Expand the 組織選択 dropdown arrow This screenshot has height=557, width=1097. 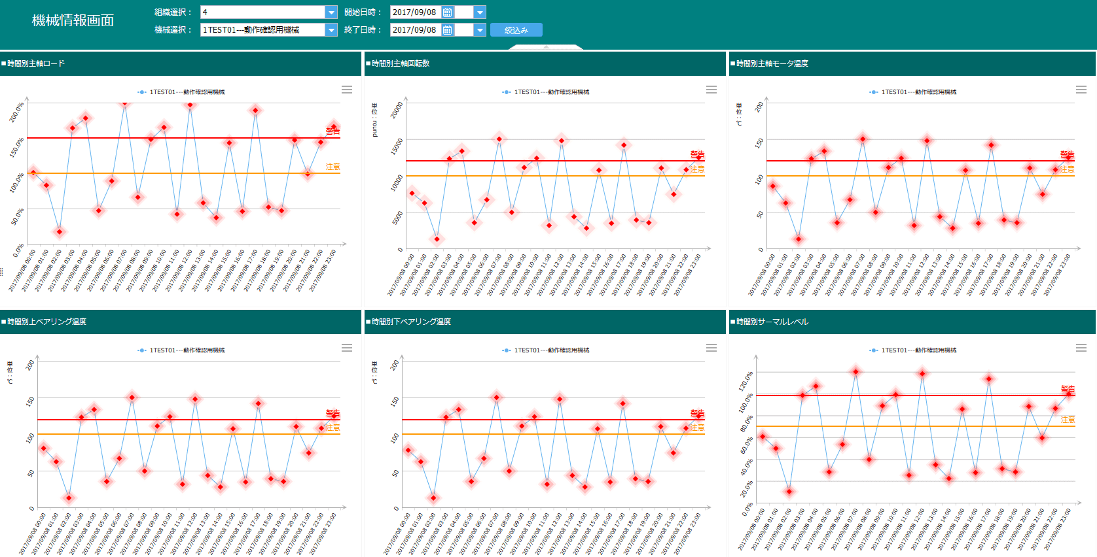pyautogui.click(x=331, y=12)
